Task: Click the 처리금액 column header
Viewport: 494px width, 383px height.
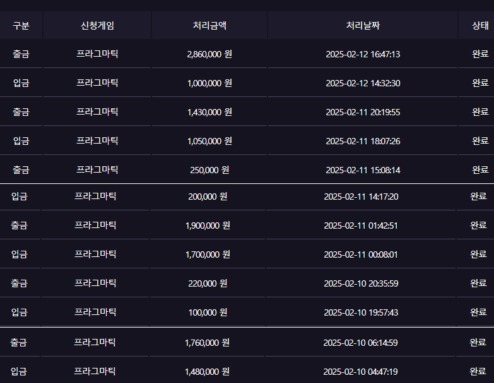Action: [x=209, y=26]
